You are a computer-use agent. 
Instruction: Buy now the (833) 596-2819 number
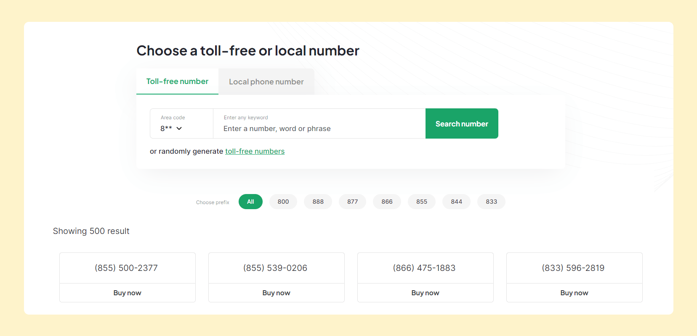pyautogui.click(x=575, y=293)
